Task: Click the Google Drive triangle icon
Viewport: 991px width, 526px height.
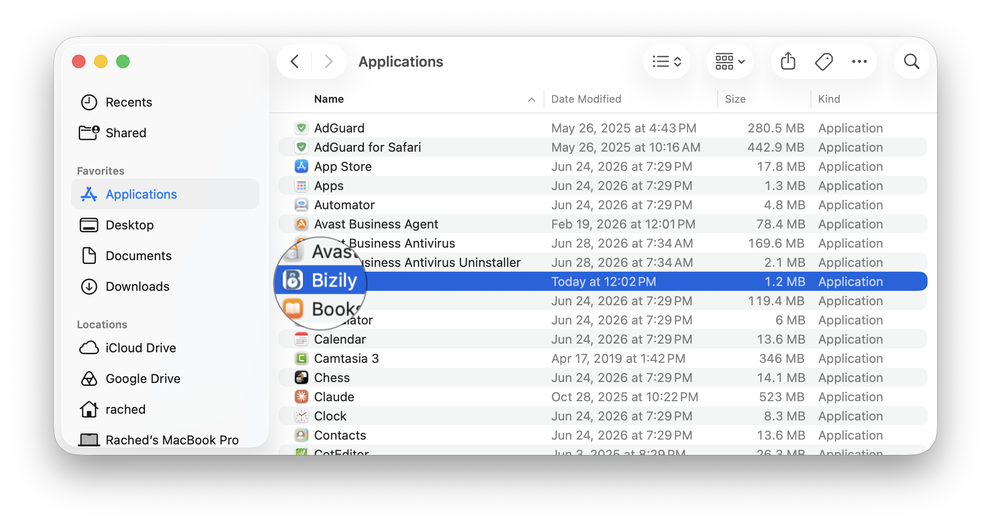Action: [x=89, y=379]
